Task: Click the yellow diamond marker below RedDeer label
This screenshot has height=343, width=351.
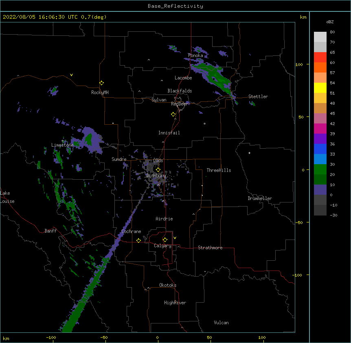Action: click(x=173, y=114)
